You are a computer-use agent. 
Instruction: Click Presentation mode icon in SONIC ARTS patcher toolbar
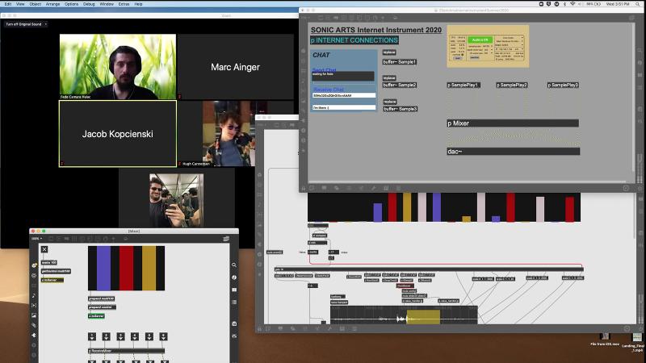[x=325, y=188]
